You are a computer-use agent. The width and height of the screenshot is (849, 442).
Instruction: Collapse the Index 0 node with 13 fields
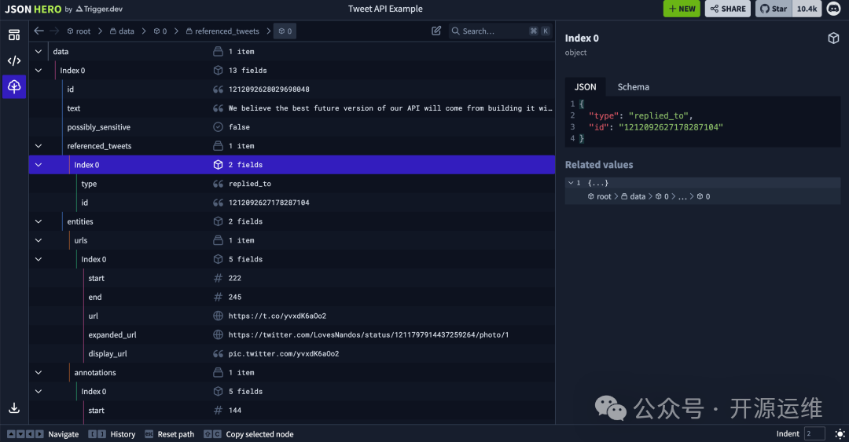coord(39,71)
